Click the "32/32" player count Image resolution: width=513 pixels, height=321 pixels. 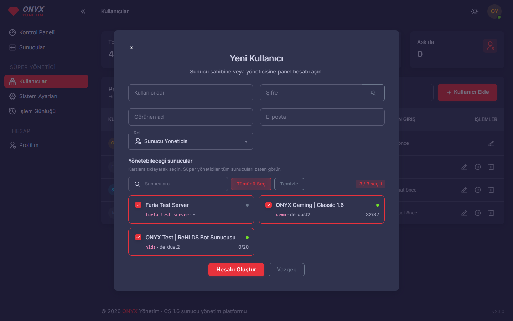(x=372, y=215)
